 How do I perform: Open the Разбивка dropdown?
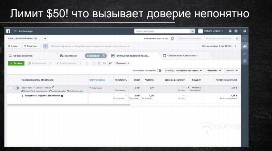click(214, 71)
